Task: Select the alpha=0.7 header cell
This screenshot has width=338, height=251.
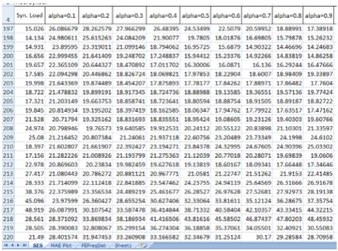Action: pos(257,15)
